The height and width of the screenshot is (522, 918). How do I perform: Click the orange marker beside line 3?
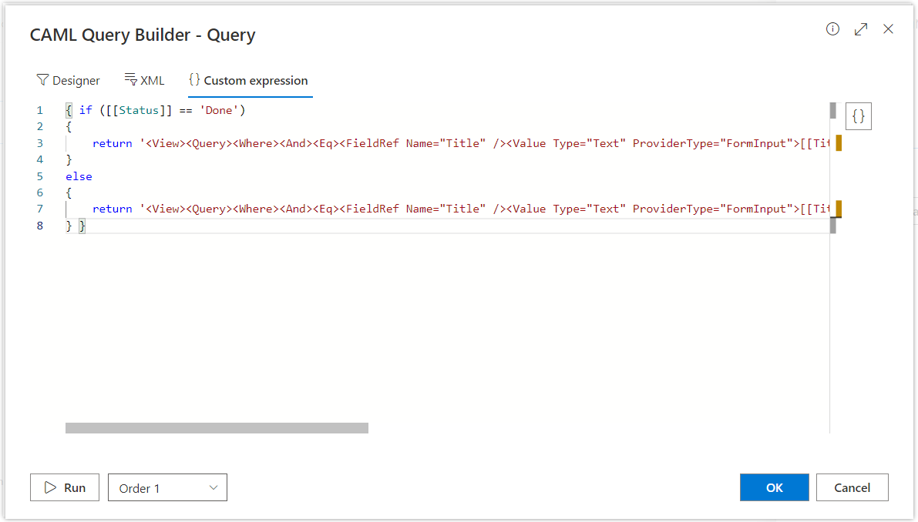(x=839, y=142)
